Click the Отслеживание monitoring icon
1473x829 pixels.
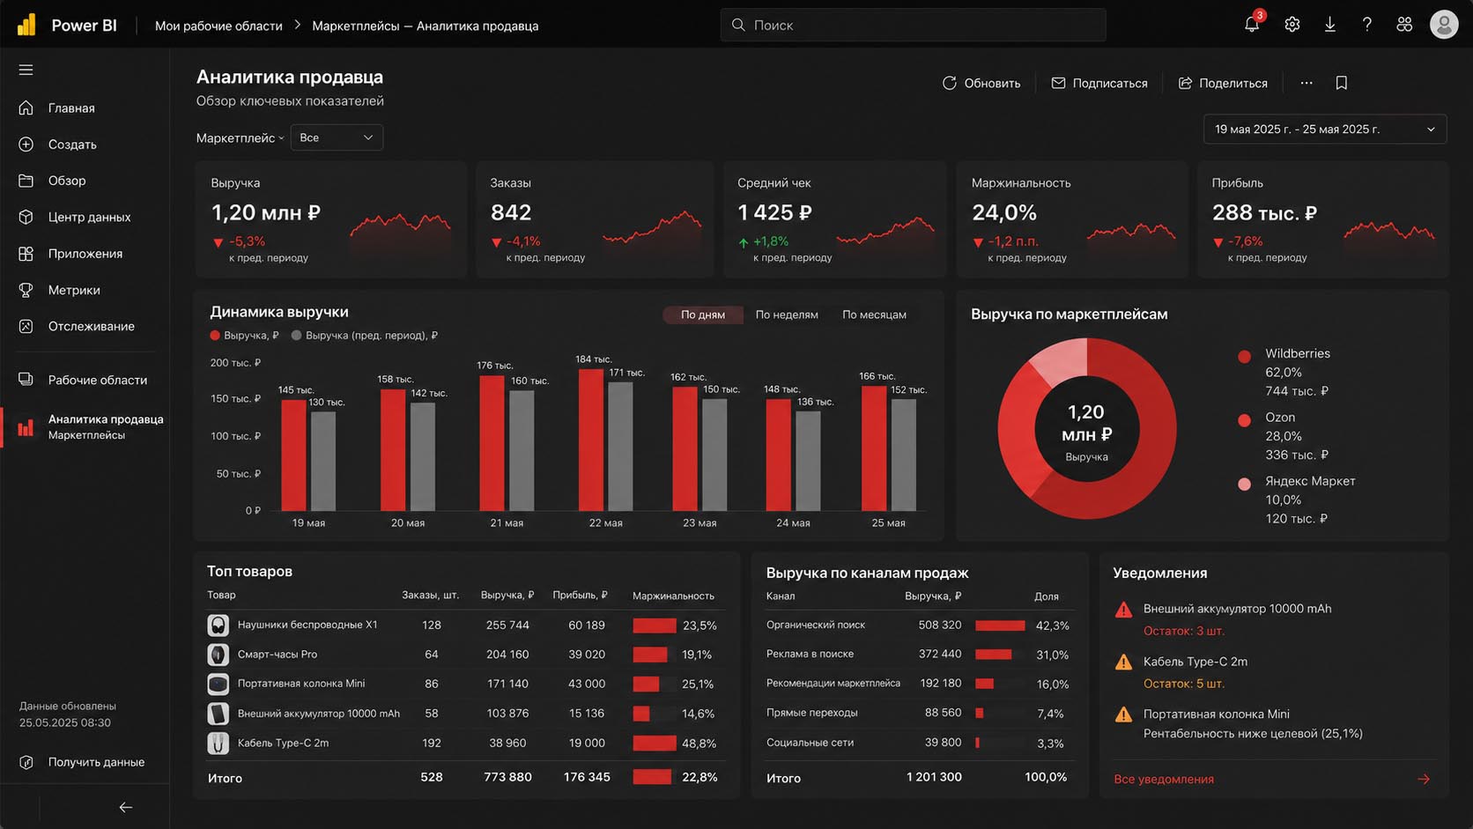pyautogui.click(x=26, y=326)
